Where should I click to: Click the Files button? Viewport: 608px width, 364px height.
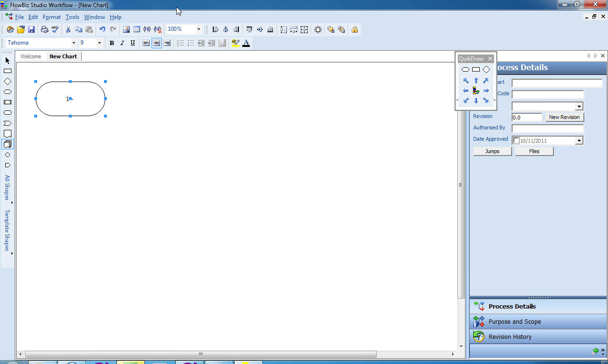[x=534, y=151]
